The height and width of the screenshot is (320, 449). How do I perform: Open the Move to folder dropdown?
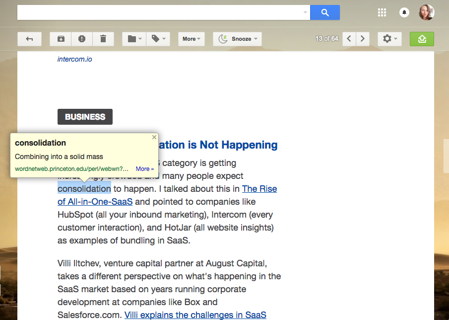click(134, 39)
